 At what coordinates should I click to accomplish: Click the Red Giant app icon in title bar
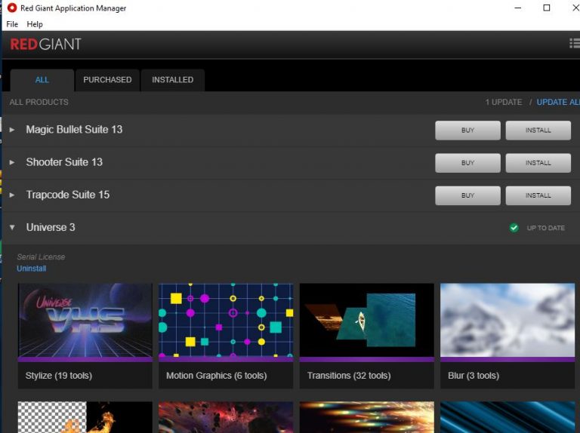click(x=12, y=8)
